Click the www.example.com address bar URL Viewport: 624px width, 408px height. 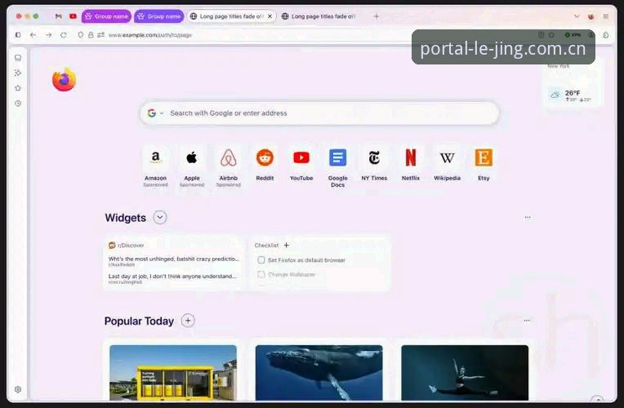click(150, 35)
